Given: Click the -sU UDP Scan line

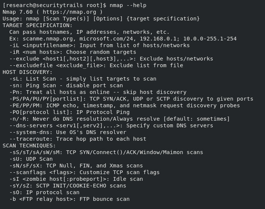Looking at the screenshot, I should coord(31,159).
